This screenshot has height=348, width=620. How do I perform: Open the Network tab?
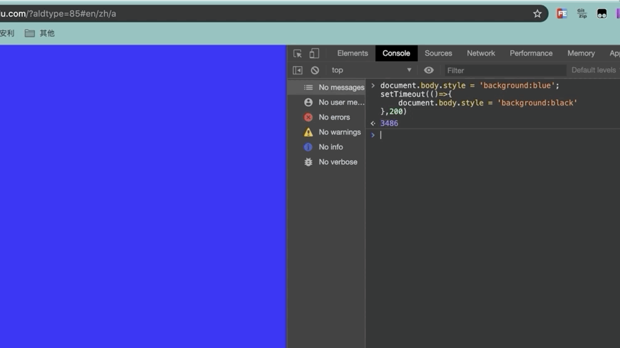pyautogui.click(x=481, y=53)
